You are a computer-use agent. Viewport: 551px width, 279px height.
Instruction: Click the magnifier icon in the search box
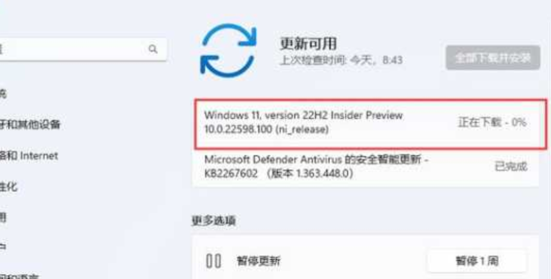153,49
